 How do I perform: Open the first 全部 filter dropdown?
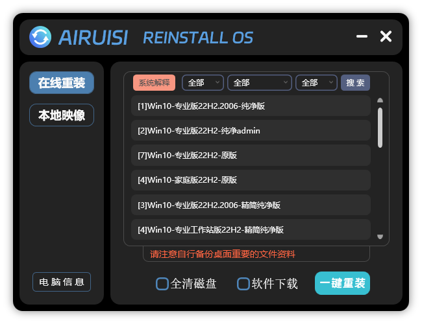click(203, 82)
